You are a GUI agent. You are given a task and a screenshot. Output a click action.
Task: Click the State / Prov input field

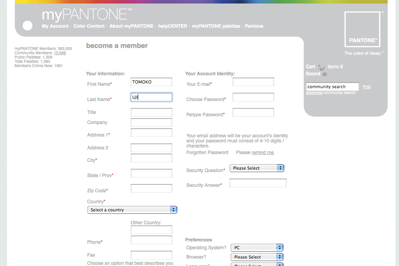(x=151, y=173)
